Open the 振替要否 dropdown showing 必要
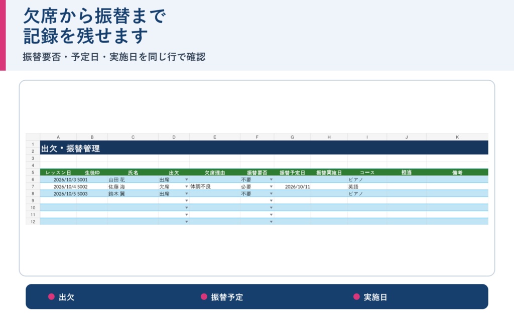Image resolution: width=514 pixels, height=321 pixels. (271, 187)
